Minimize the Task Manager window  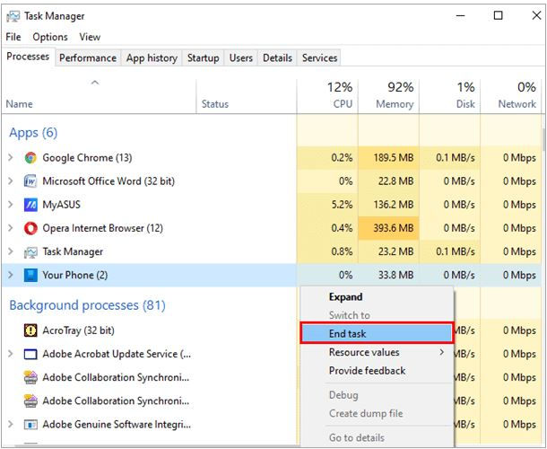coord(461,16)
